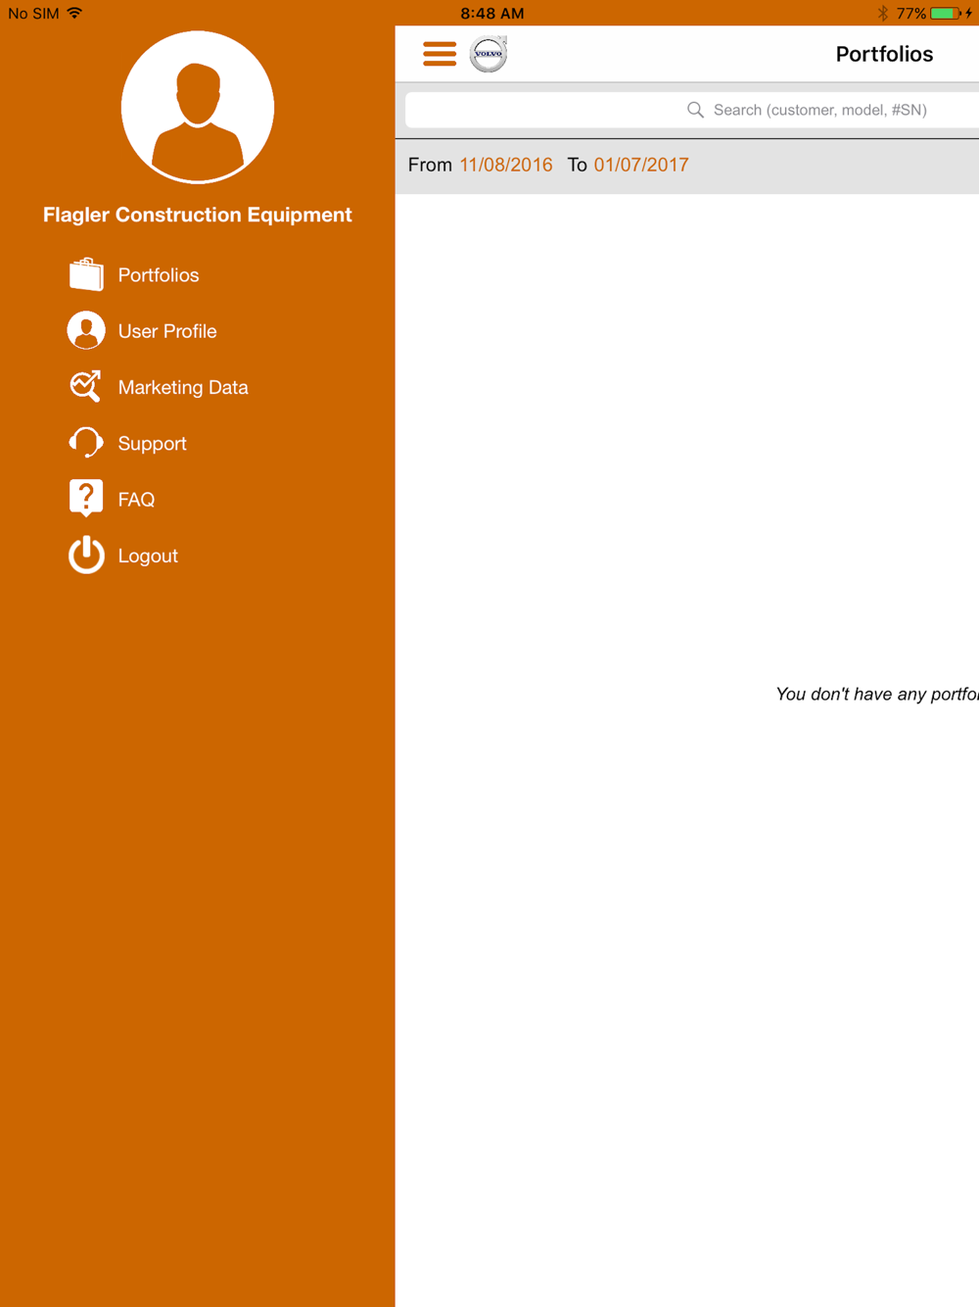Tap the user avatar picture
The height and width of the screenshot is (1307, 979).
[198, 107]
